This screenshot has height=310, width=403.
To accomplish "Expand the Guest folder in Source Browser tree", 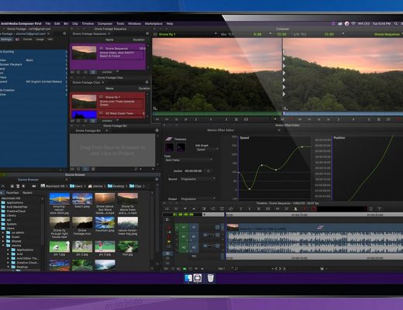I will pyautogui.click(x=3, y=236).
